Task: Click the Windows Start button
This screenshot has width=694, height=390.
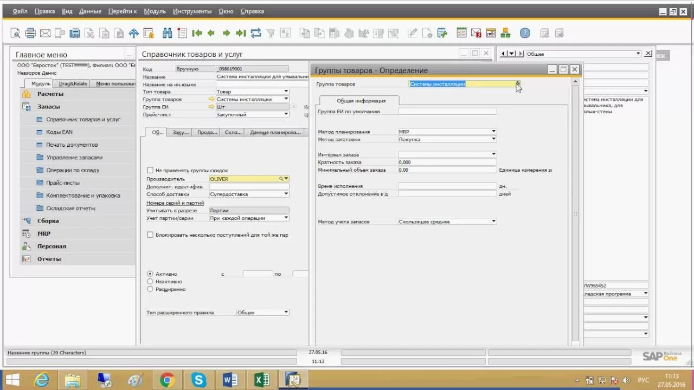Action: pyautogui.click(x=12, y=380)
